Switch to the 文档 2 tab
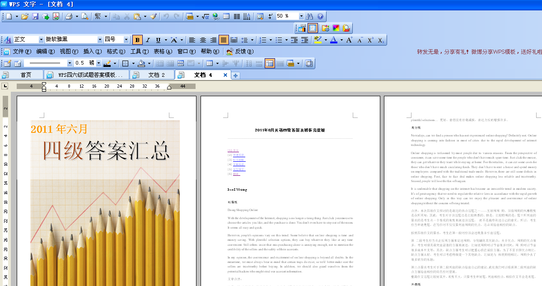542x286 pixels. 156,75
